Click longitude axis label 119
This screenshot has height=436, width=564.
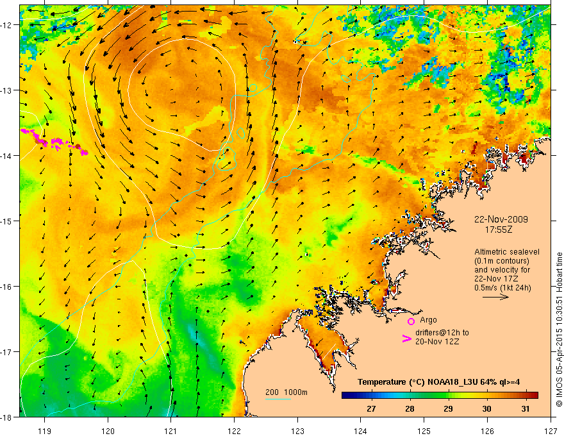(45, 431)
